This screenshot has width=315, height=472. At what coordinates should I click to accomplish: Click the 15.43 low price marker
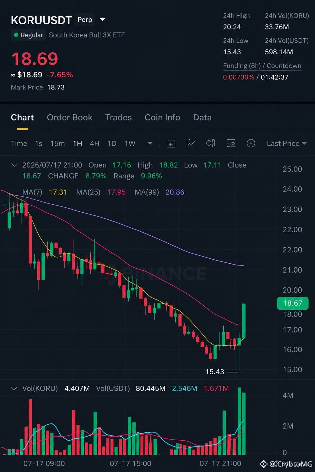pyautogui.click(x=215, y=372)
